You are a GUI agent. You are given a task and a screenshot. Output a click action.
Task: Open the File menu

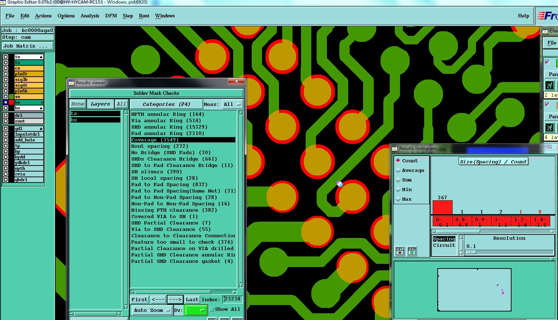[10, 16]
